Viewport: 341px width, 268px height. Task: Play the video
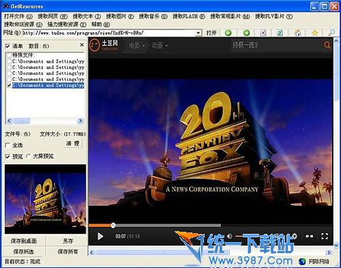(x=100, y=237)
